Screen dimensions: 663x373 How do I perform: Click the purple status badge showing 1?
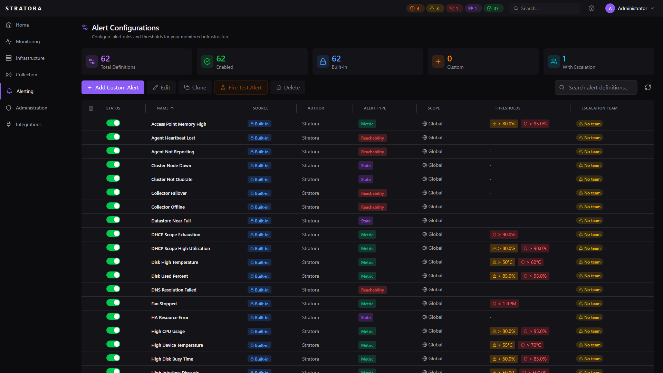click(473, 8)
